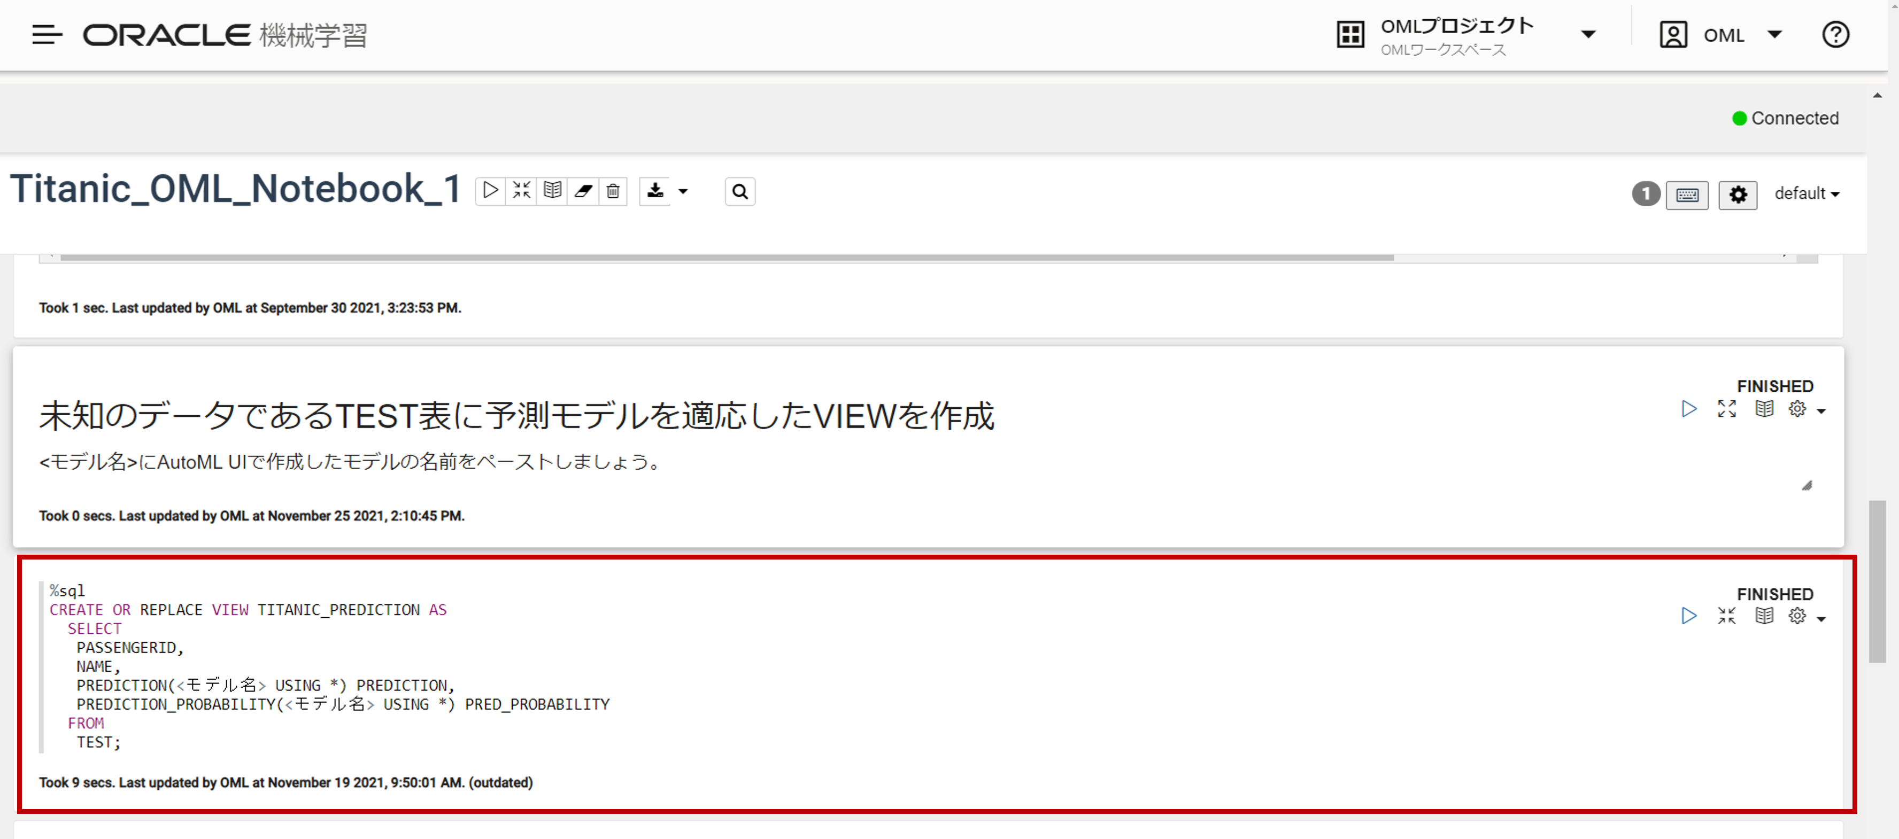Screen dimensions: 1899x839
Task: Expand the OMLプロジェクト project dropdown
Action: [x=1588, y=35]
